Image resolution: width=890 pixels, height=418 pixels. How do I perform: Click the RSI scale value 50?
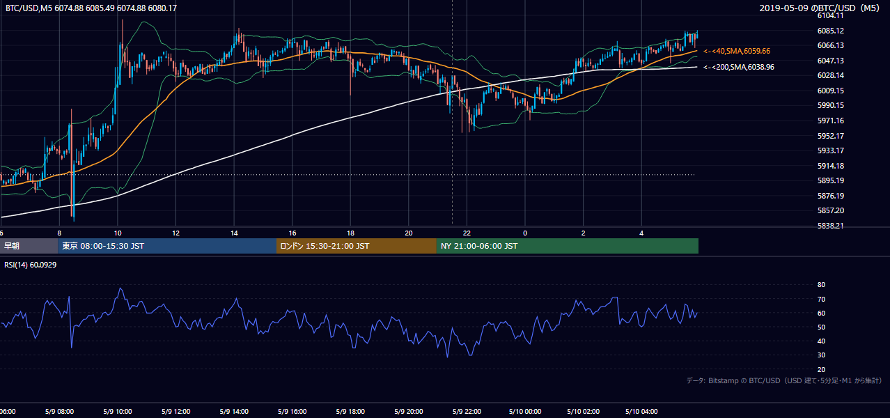[821, 327]
